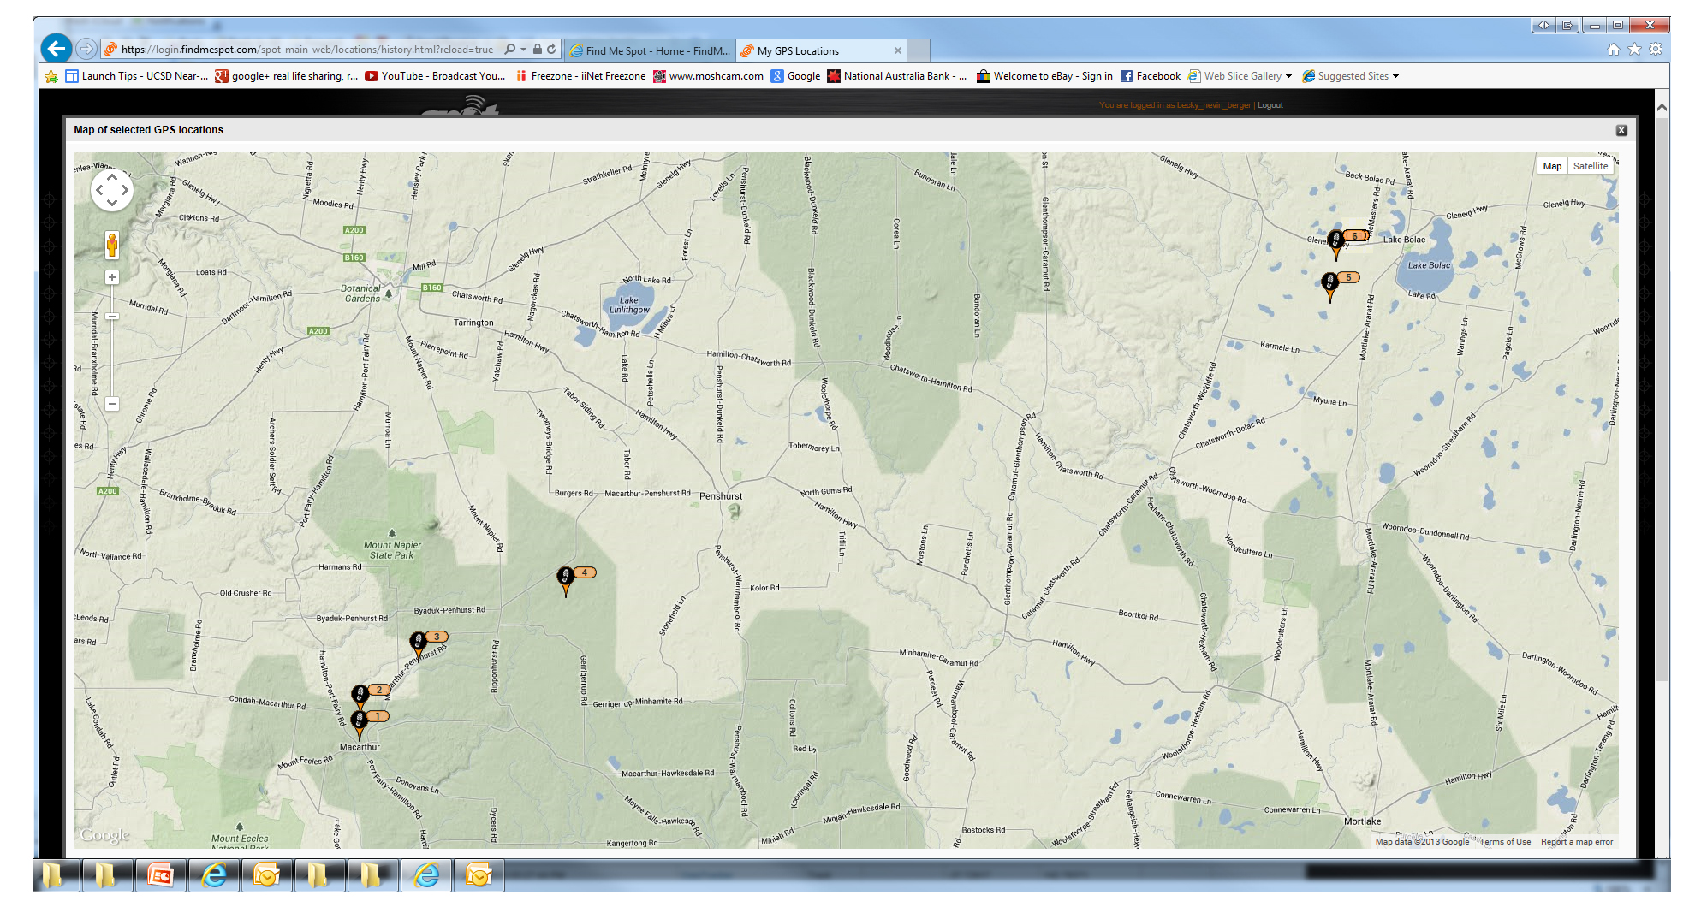Select GPS marker number 4
The height and width of the screenshot is (913, 1707).
[x=566, y=579]
